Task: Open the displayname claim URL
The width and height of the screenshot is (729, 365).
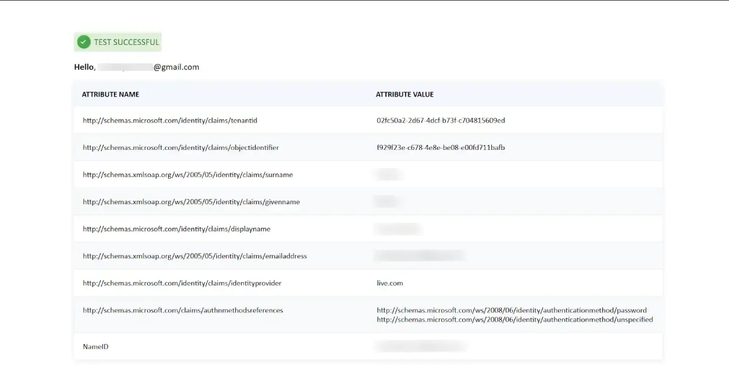Action: click(176, 229)
